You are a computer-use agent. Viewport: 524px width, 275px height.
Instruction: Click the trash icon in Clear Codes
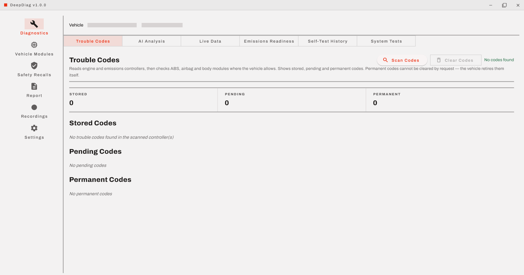tap(439, 60)
